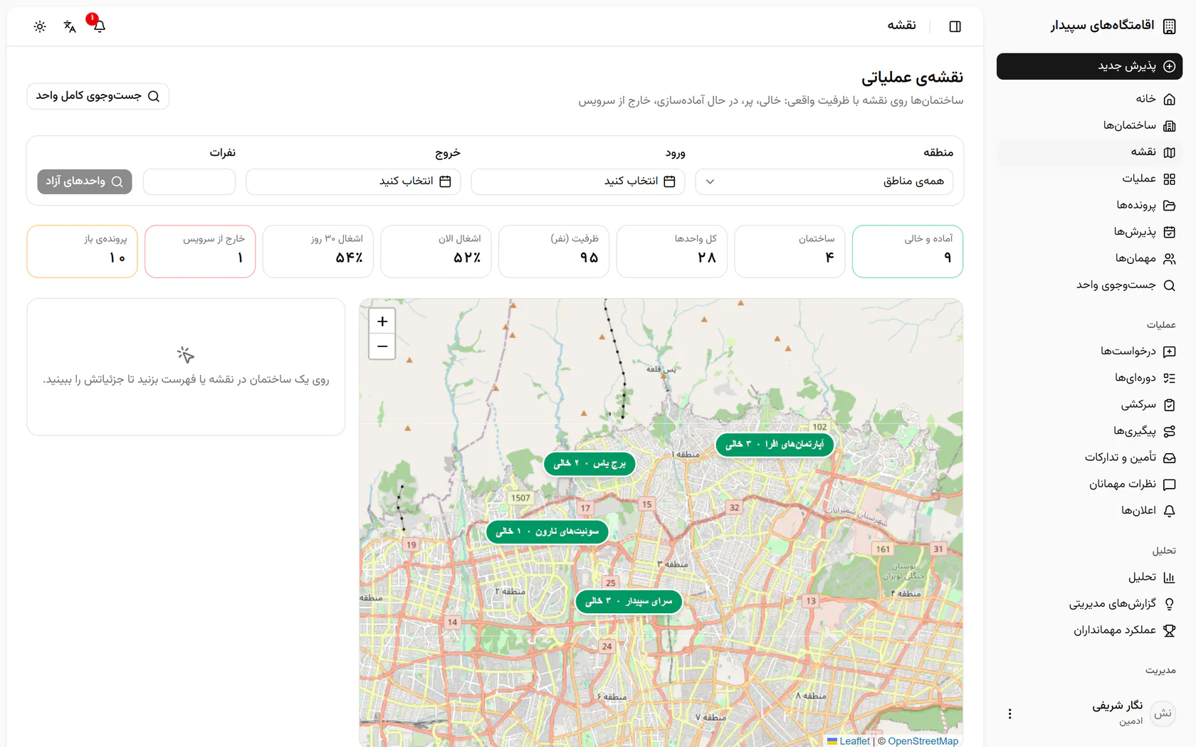Viewport: 1196px width, 747px height.
Task: Click the جست‌وجوی واحد magnifier icon in sidebar
Action: (1169, 285)
